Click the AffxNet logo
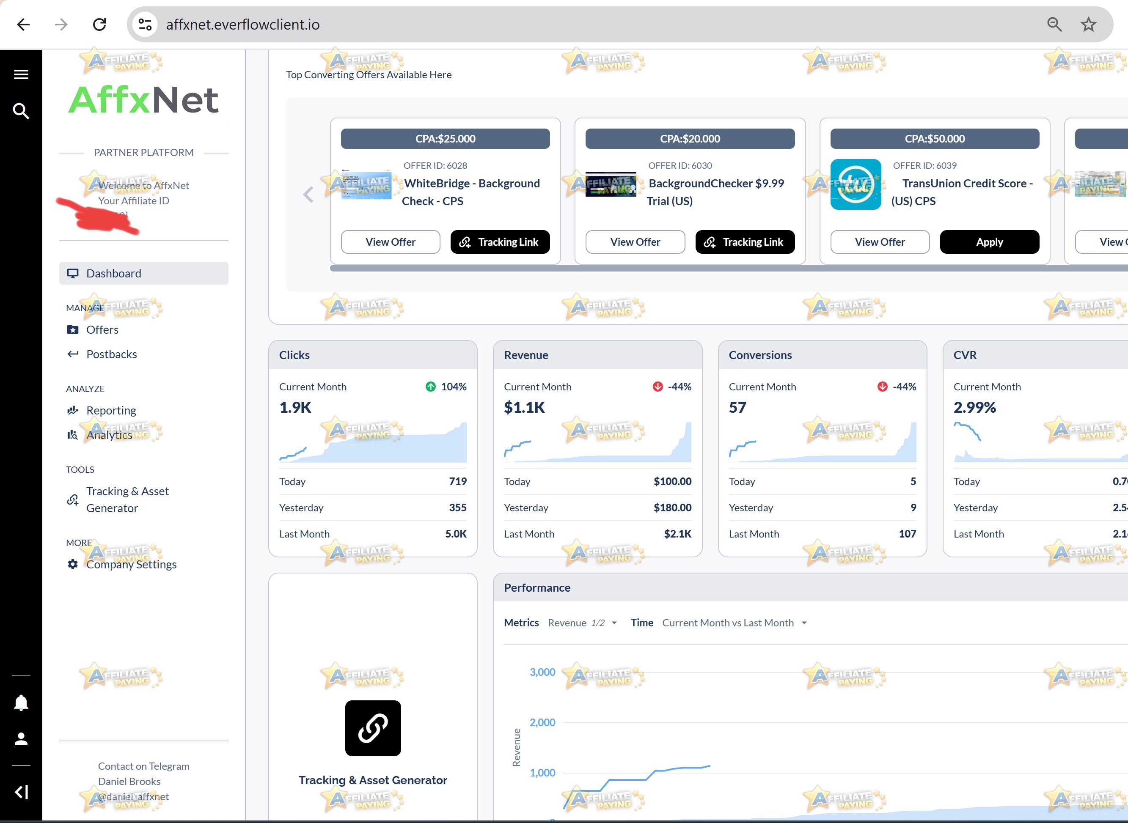1128x823 pixels. point(143,100)
